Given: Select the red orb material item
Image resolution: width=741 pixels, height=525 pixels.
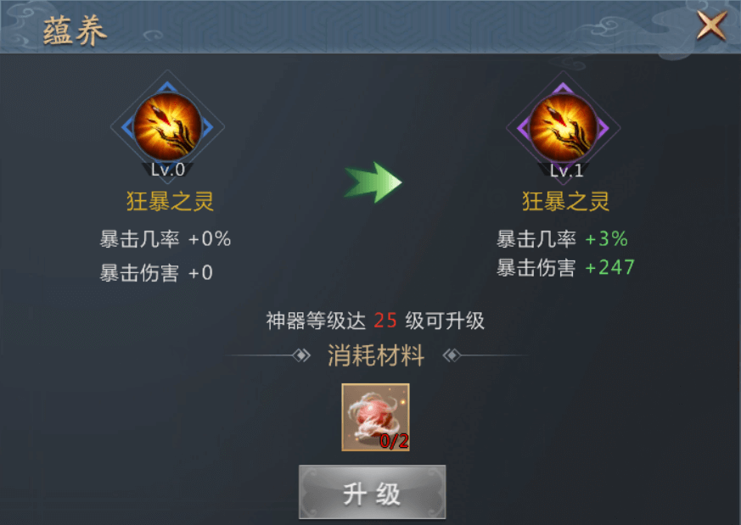Looking at the screenshot, I should (x=375, y=417).
